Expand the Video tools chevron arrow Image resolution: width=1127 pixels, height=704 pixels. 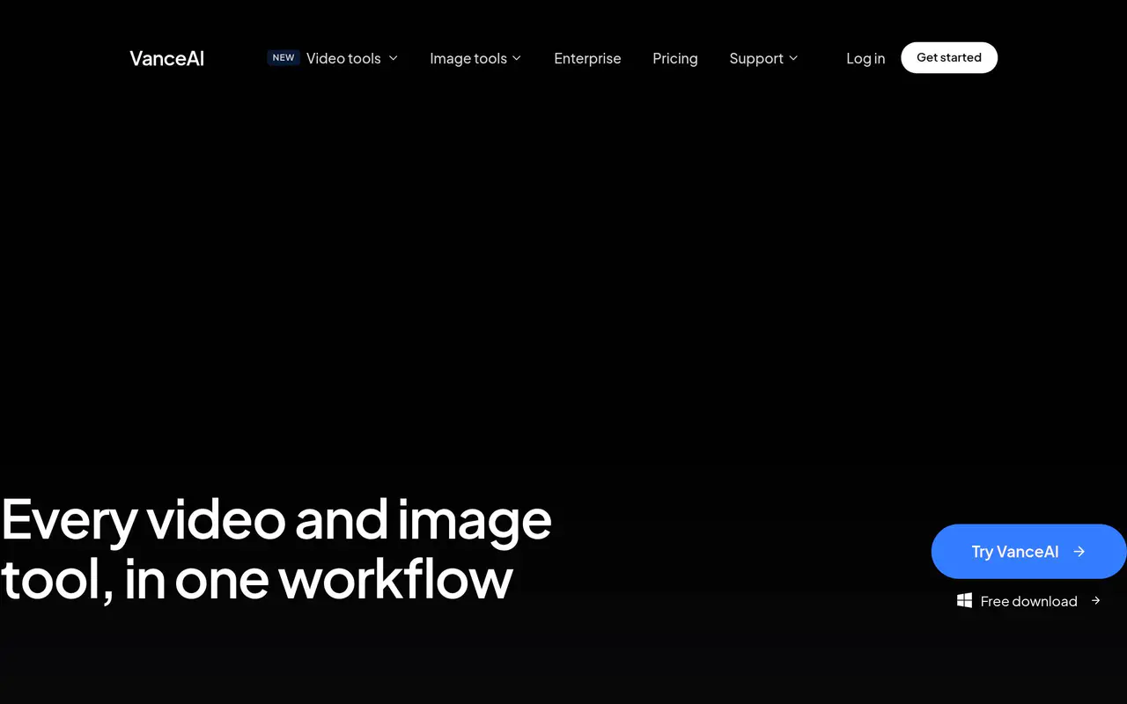[393, 58]
